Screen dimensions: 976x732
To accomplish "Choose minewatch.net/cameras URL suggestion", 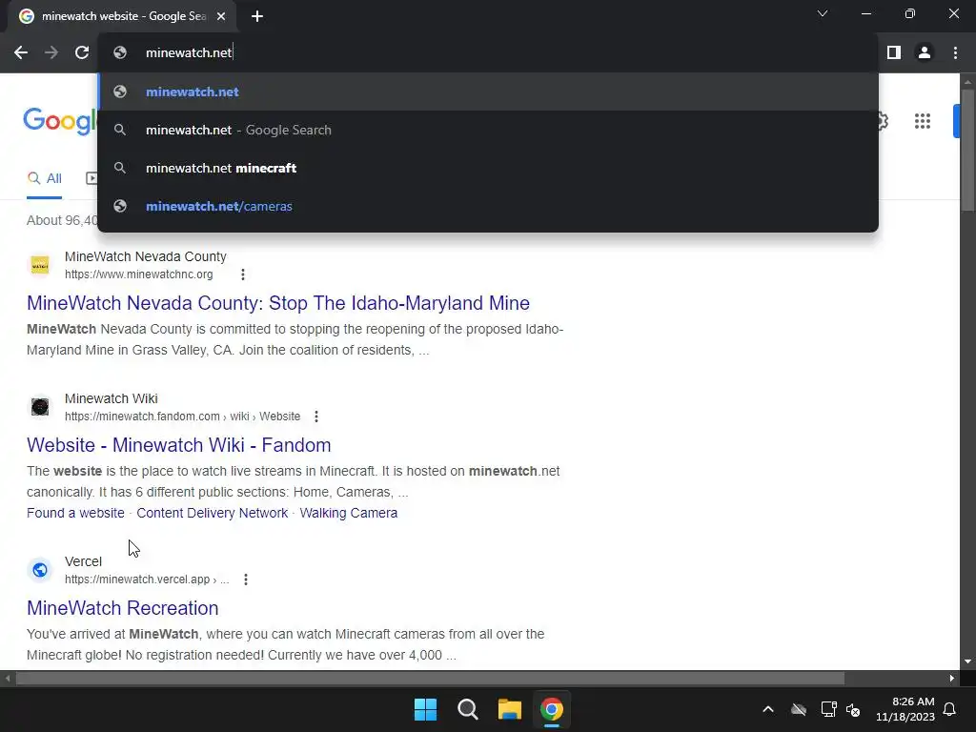I will click(488, 206).
